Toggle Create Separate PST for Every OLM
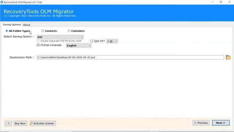 coord(38,41)
